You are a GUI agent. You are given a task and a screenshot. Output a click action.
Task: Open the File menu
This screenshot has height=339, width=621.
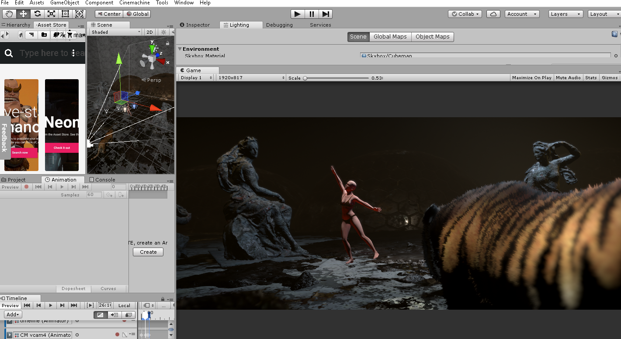pyautogui.click(x=5, y=3)
